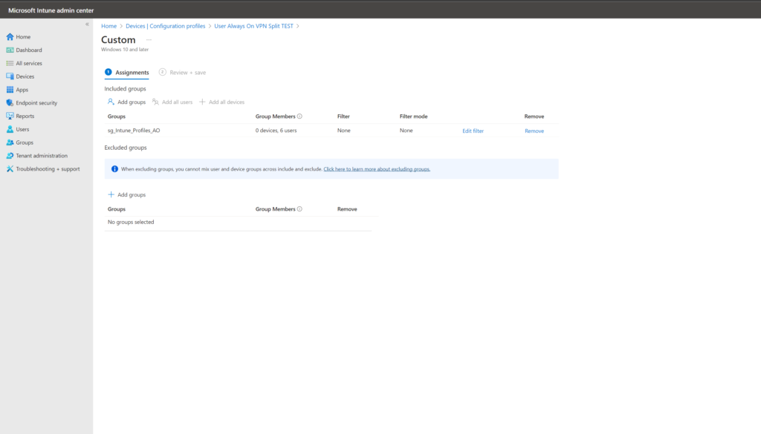The width and height of the screenshot is (761, 434).
Task: Click Add all users button
Action: coord(172,102)
